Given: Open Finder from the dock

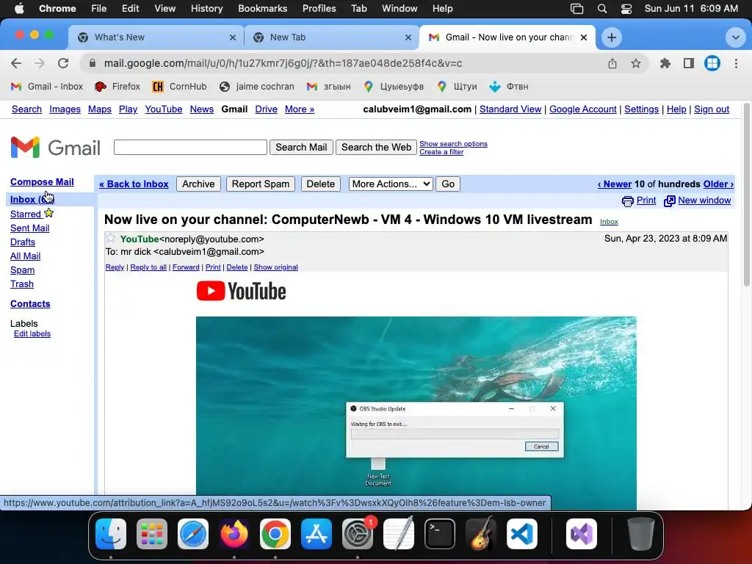Looking at the screenshot, I should (x=111, y=534).
